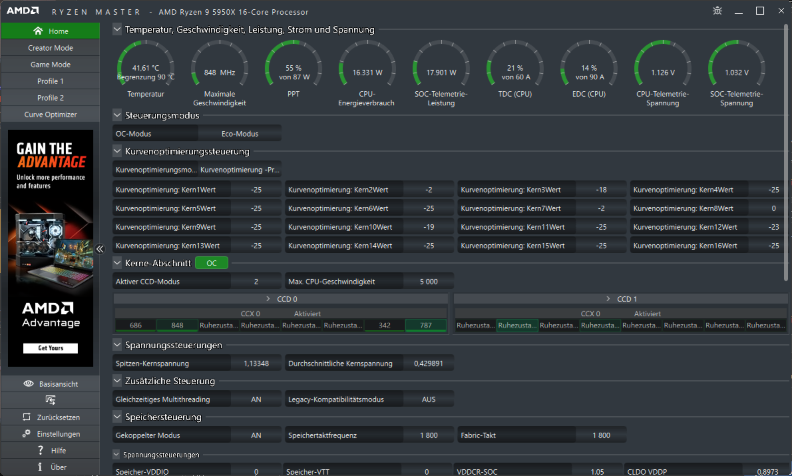The image size is (792, 476).
Task: Click the bug report icon in title bar
Action: point(717,11)
